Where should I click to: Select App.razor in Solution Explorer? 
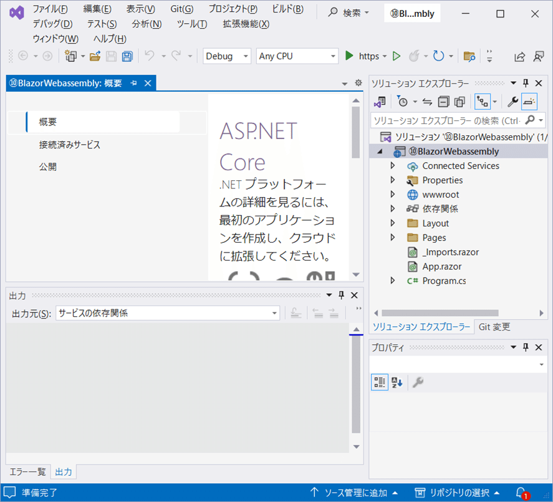tap(441, 266)
